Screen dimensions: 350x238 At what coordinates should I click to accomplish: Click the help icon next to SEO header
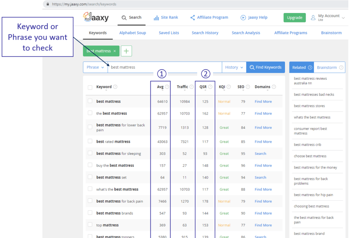coord(248,87)
